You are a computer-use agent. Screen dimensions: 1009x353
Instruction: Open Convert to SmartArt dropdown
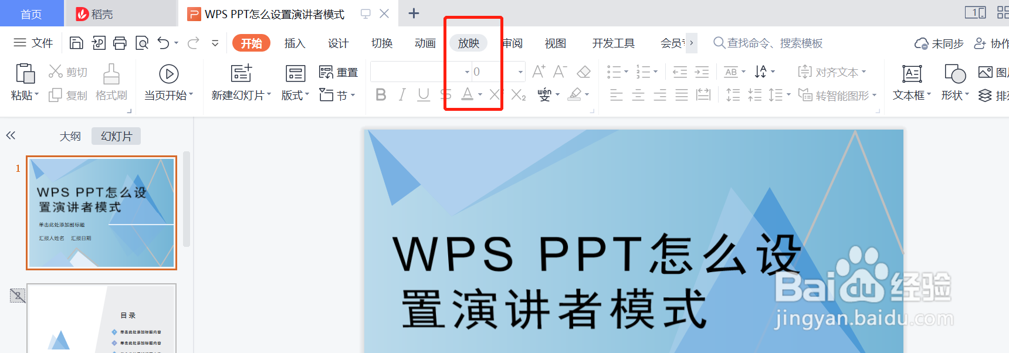tap(837, 95)
